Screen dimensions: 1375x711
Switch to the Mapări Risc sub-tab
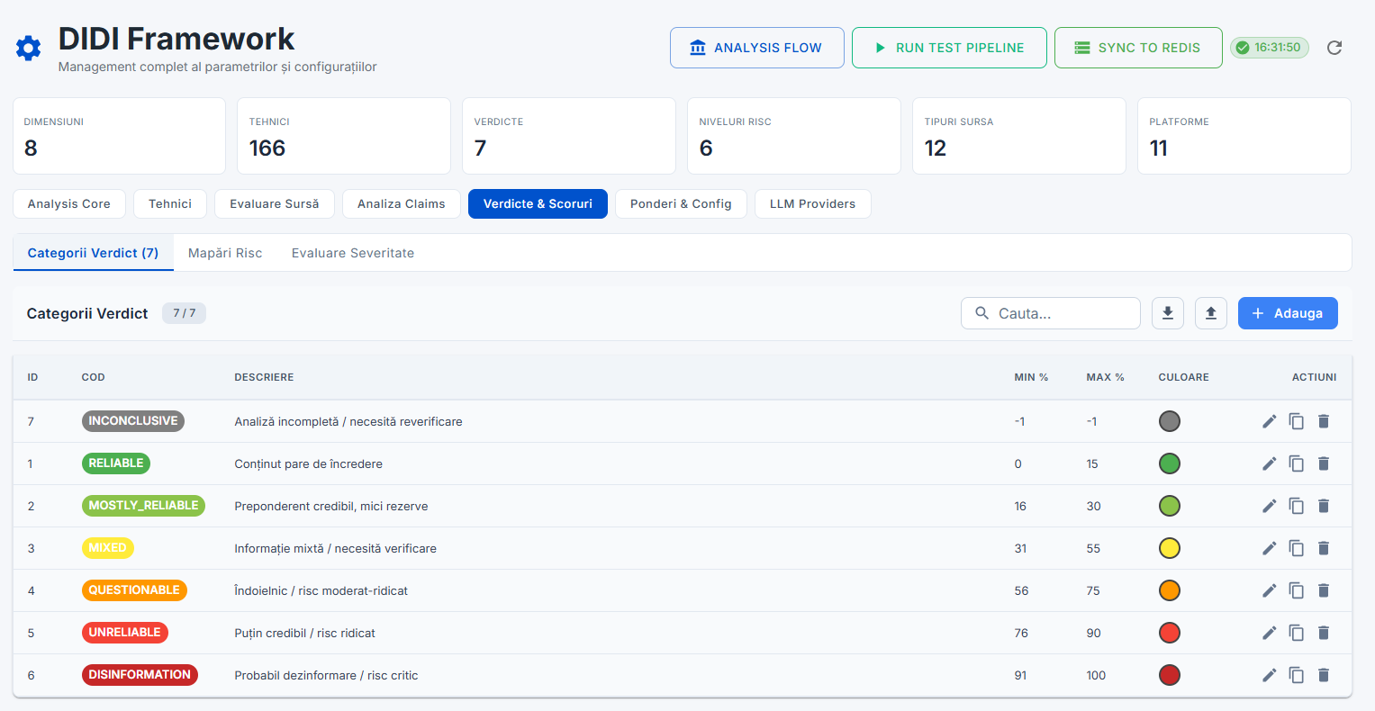(x=225, y=253)
